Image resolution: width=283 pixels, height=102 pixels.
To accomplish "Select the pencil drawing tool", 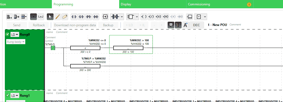I will 57,17.
